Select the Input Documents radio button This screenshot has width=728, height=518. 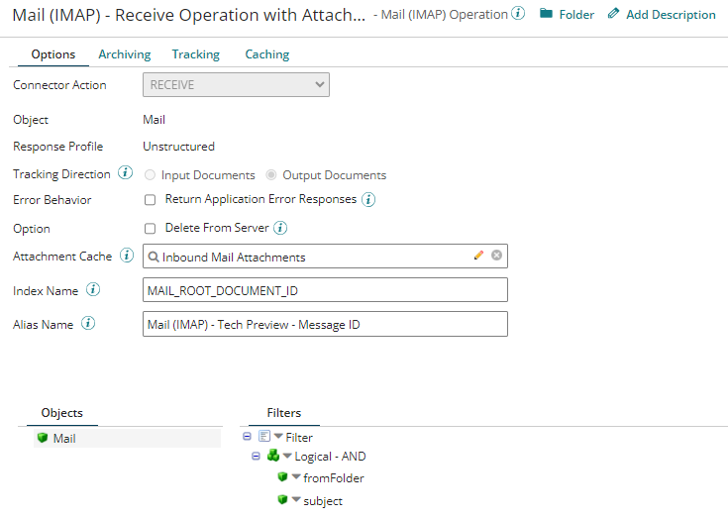pos(151,175)
